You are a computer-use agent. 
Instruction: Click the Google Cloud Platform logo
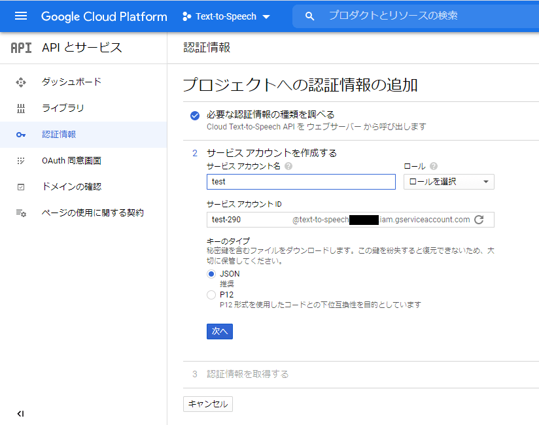point(104,16)
